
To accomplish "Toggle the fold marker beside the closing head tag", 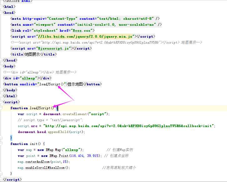I will coord(1,60).
